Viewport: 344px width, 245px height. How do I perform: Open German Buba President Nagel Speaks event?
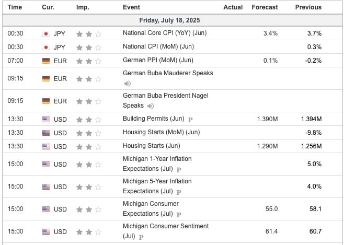pyautogui.click(x=165, y=101)
